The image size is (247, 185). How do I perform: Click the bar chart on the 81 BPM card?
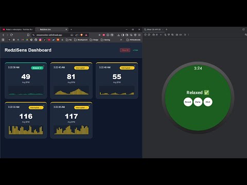tap(72, 90)
